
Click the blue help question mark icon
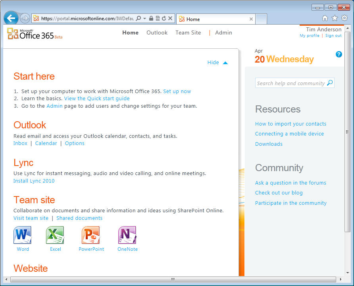(x=339, y=54)
